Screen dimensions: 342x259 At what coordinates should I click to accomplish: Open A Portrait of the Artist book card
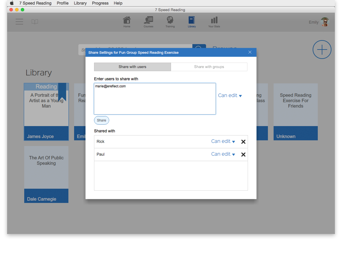pyautogui.click(x=46, y=112)
